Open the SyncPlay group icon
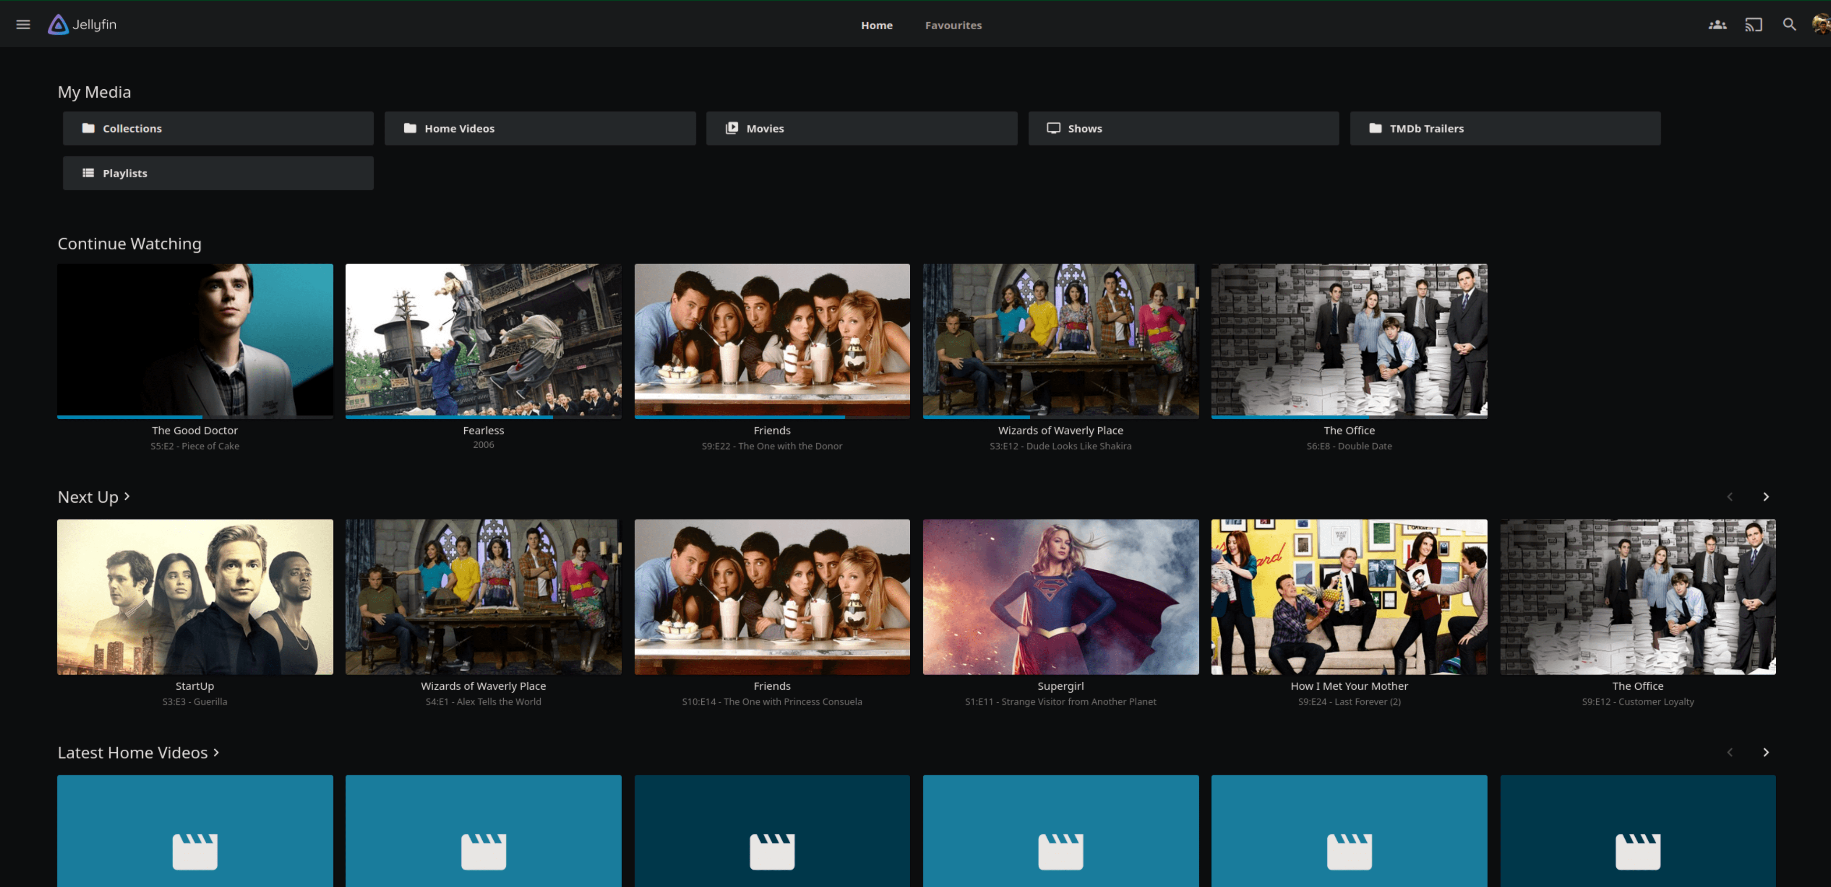The width and height of the screenshot is (1831, 887). coord(1717,25)
